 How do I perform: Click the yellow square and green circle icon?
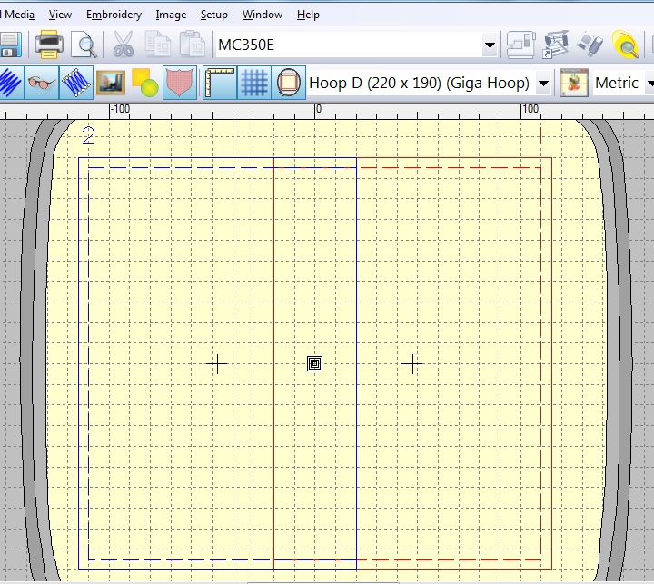144,83
